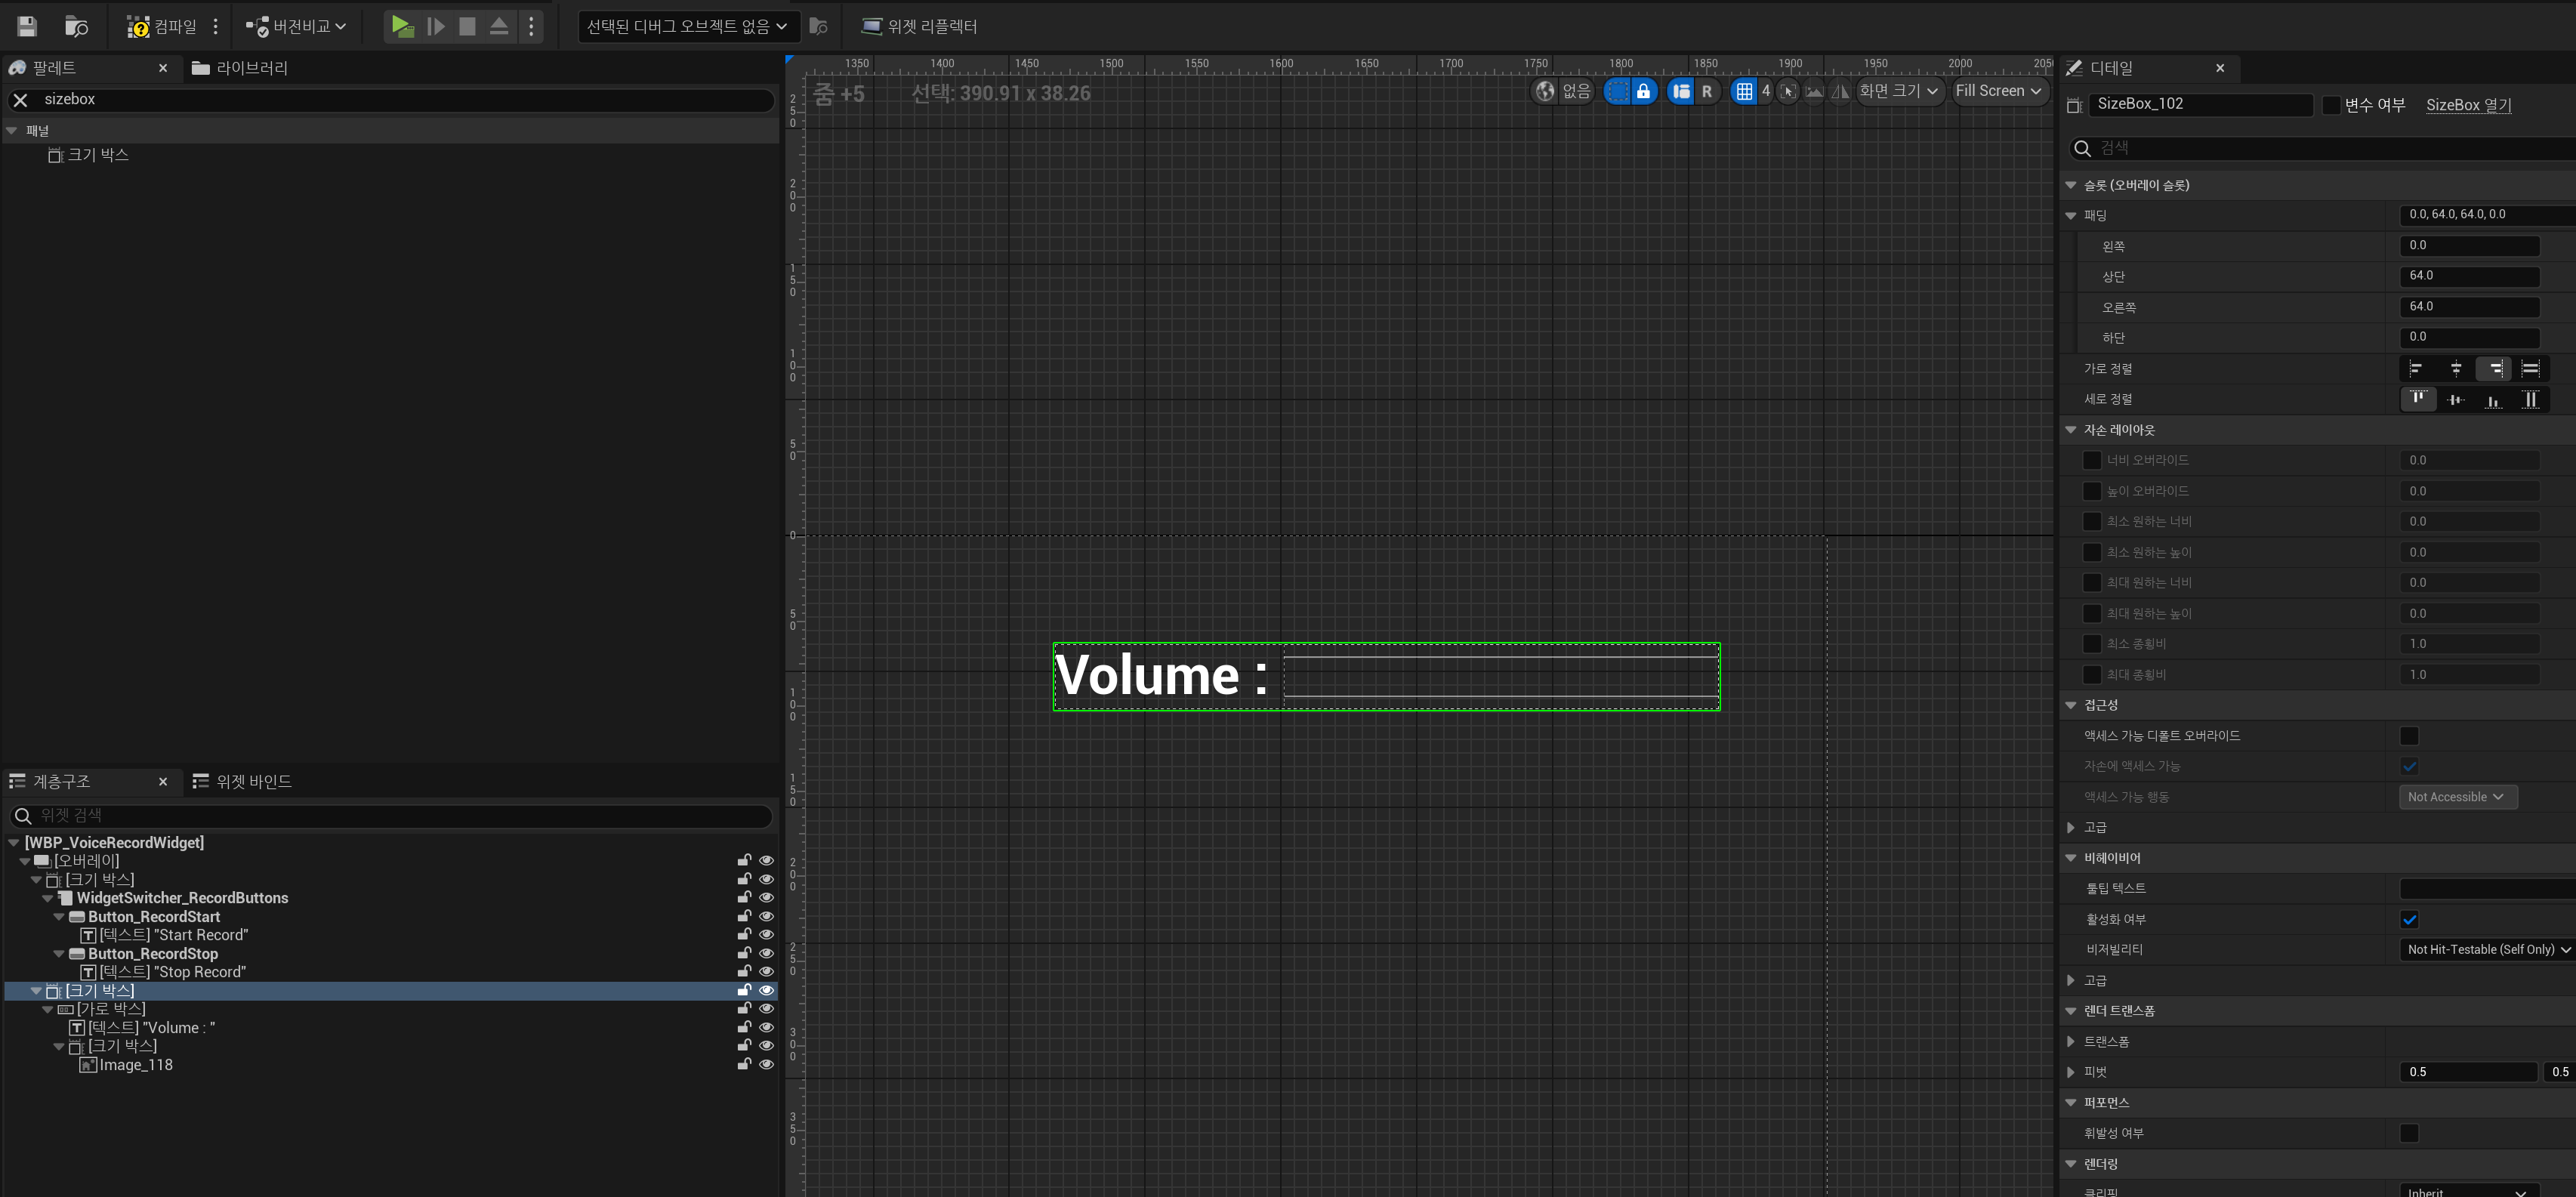
Task: Select top vertical alignment icon
Action: click(x=2418, y=399)
